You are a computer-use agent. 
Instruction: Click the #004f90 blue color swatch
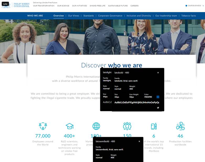click(158, 97)
